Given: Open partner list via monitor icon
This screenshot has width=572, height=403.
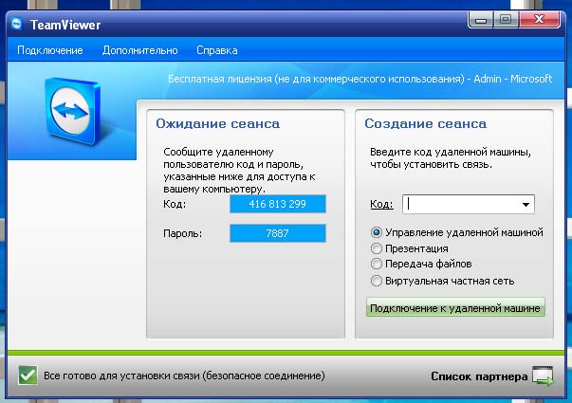Looking at the screenshot, I should coord(543,376).
